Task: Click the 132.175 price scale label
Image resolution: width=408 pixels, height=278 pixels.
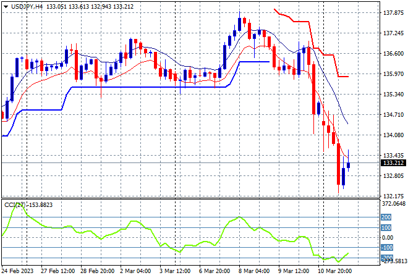Action: 393,196
